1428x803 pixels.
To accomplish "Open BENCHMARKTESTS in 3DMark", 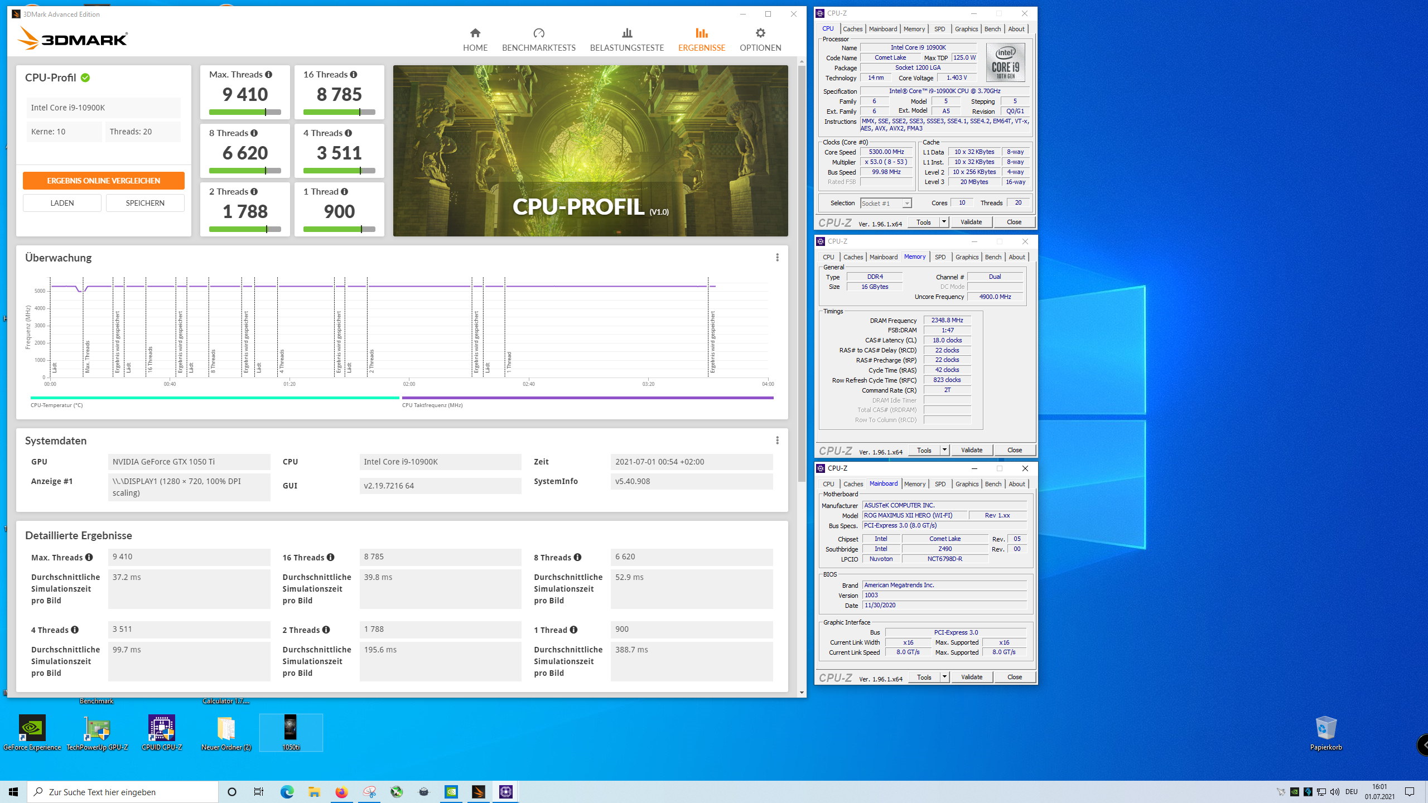I will 539,40.
